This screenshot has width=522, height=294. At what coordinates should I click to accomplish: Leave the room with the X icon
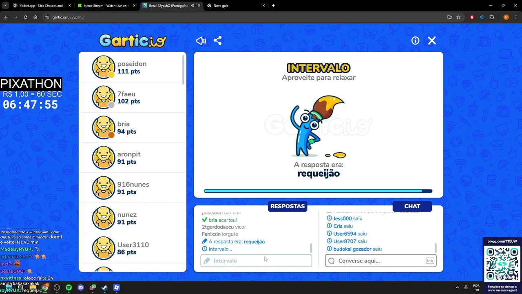(x=432, y=40)
